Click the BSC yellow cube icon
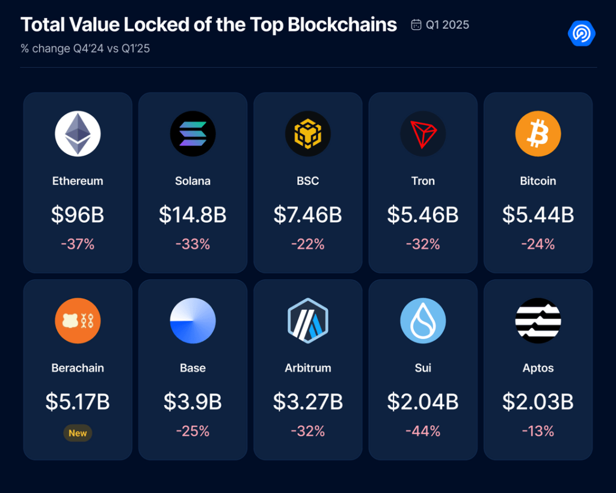This screenshot has height=493, width=616. click(x=307, y=134)
